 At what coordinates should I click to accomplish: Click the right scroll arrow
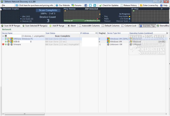click(x=166, y=114)
